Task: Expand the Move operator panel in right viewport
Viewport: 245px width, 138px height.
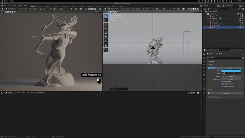Action: tap(119, 89)
